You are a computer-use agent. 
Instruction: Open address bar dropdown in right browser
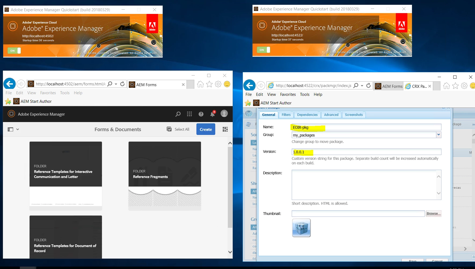click(x=362, y=86)
